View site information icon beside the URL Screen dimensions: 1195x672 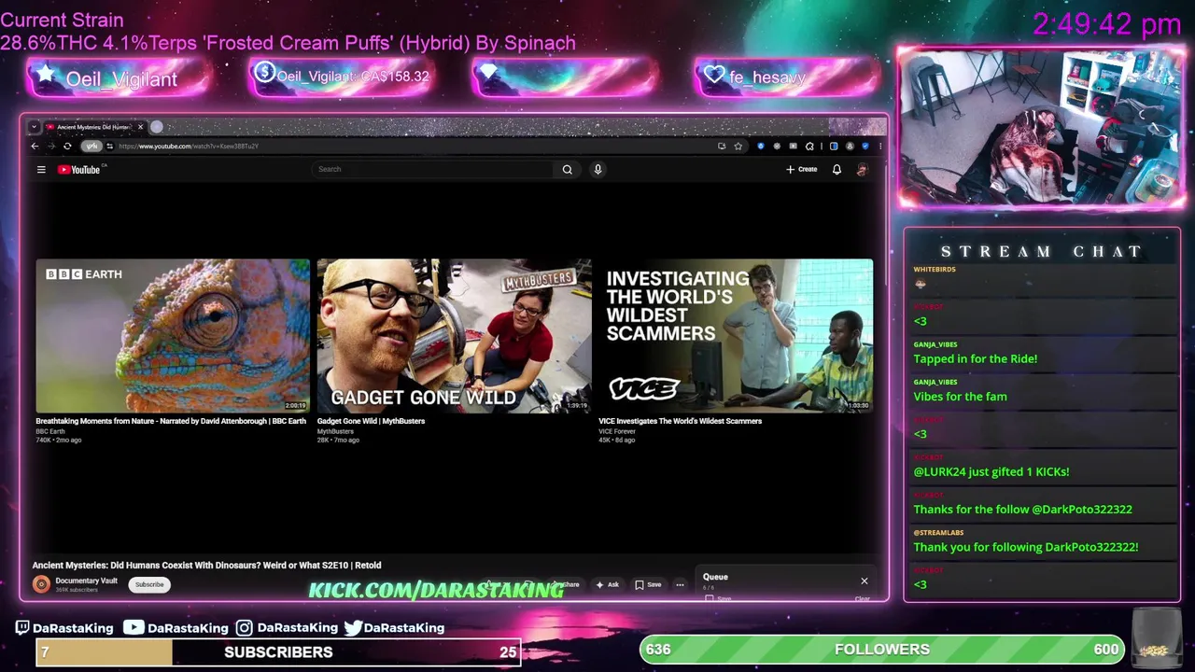pyautogui.click(x=109, y=146)
